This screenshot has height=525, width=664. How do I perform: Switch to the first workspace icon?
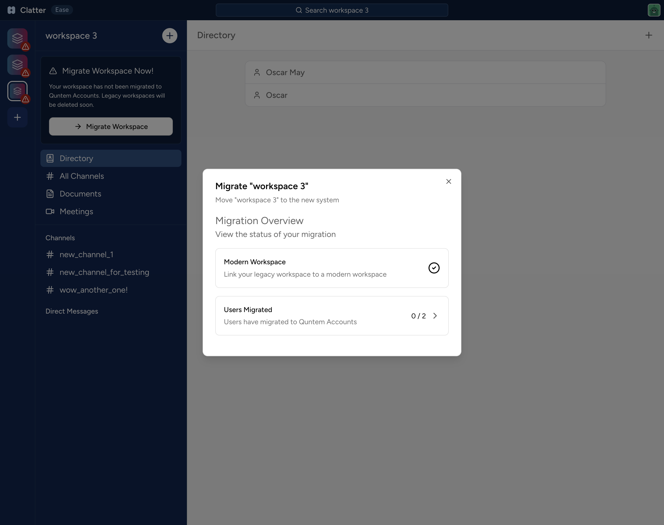click(x=17, y=38)
